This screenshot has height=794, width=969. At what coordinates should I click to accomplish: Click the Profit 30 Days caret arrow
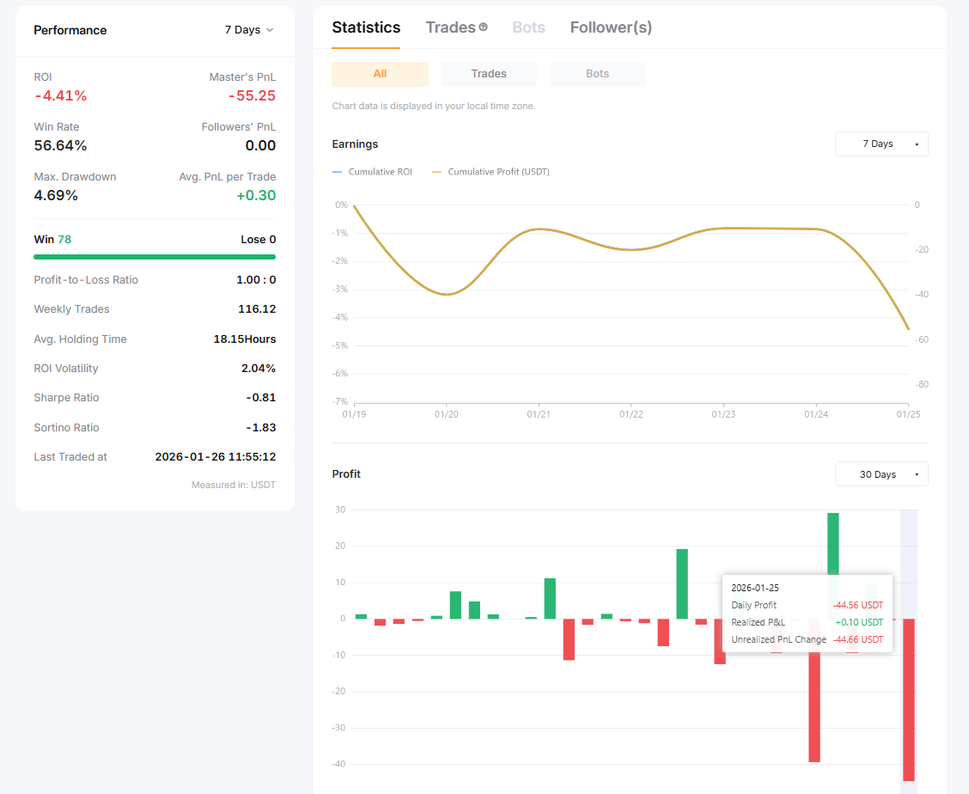(917, 475)
